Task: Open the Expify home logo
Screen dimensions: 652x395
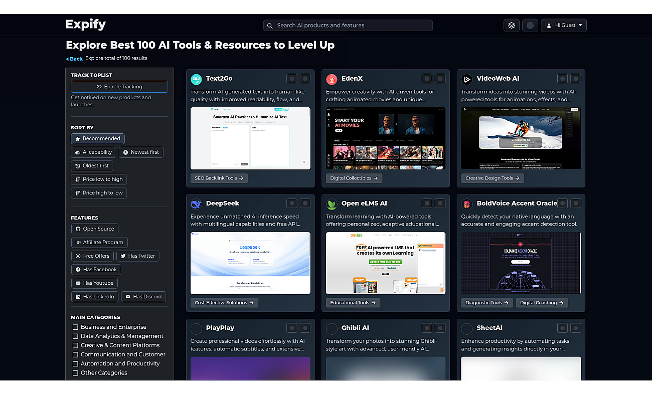Action: [86, 25]
